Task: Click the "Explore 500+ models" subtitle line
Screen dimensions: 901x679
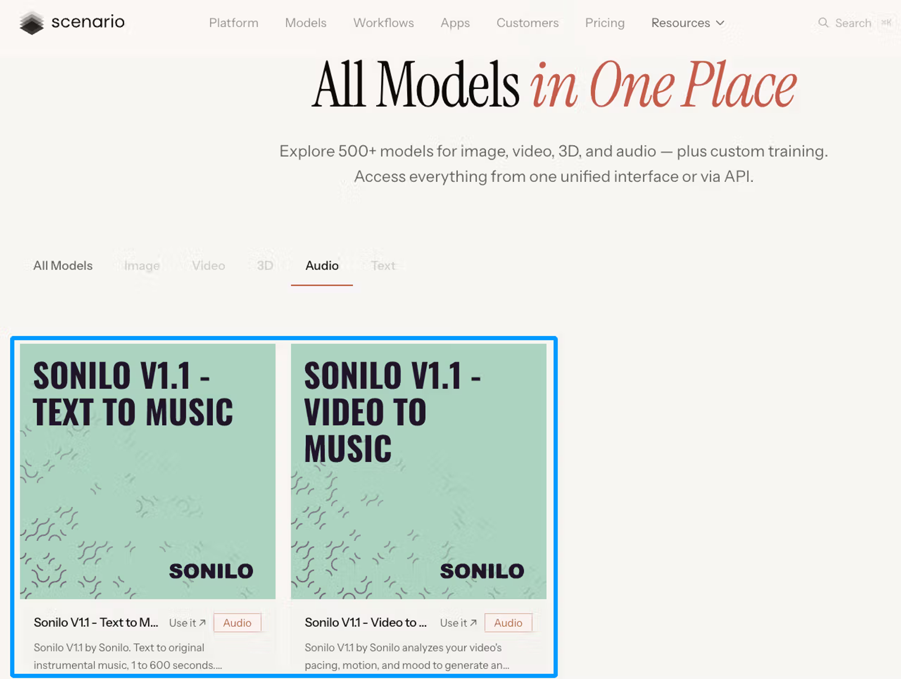Action: pyautogui.click(x=554, y=151)
